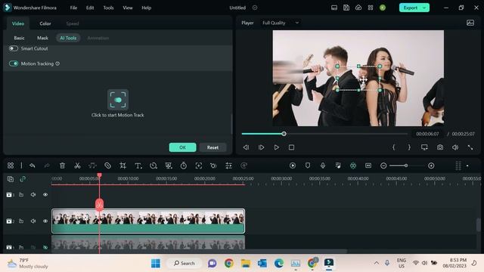Play the video preview
The width and height of the screenshot is (484, 272).
[x=276, y=147]
